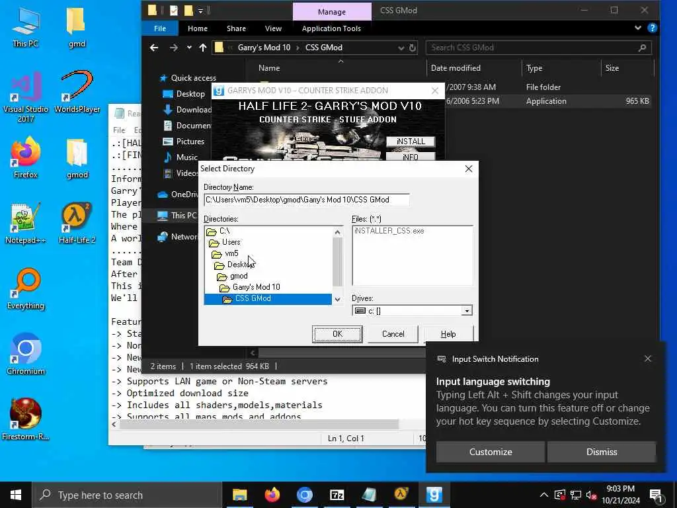
Task: Click Cancel in Select Directory dialog
Action: [393, 334]
